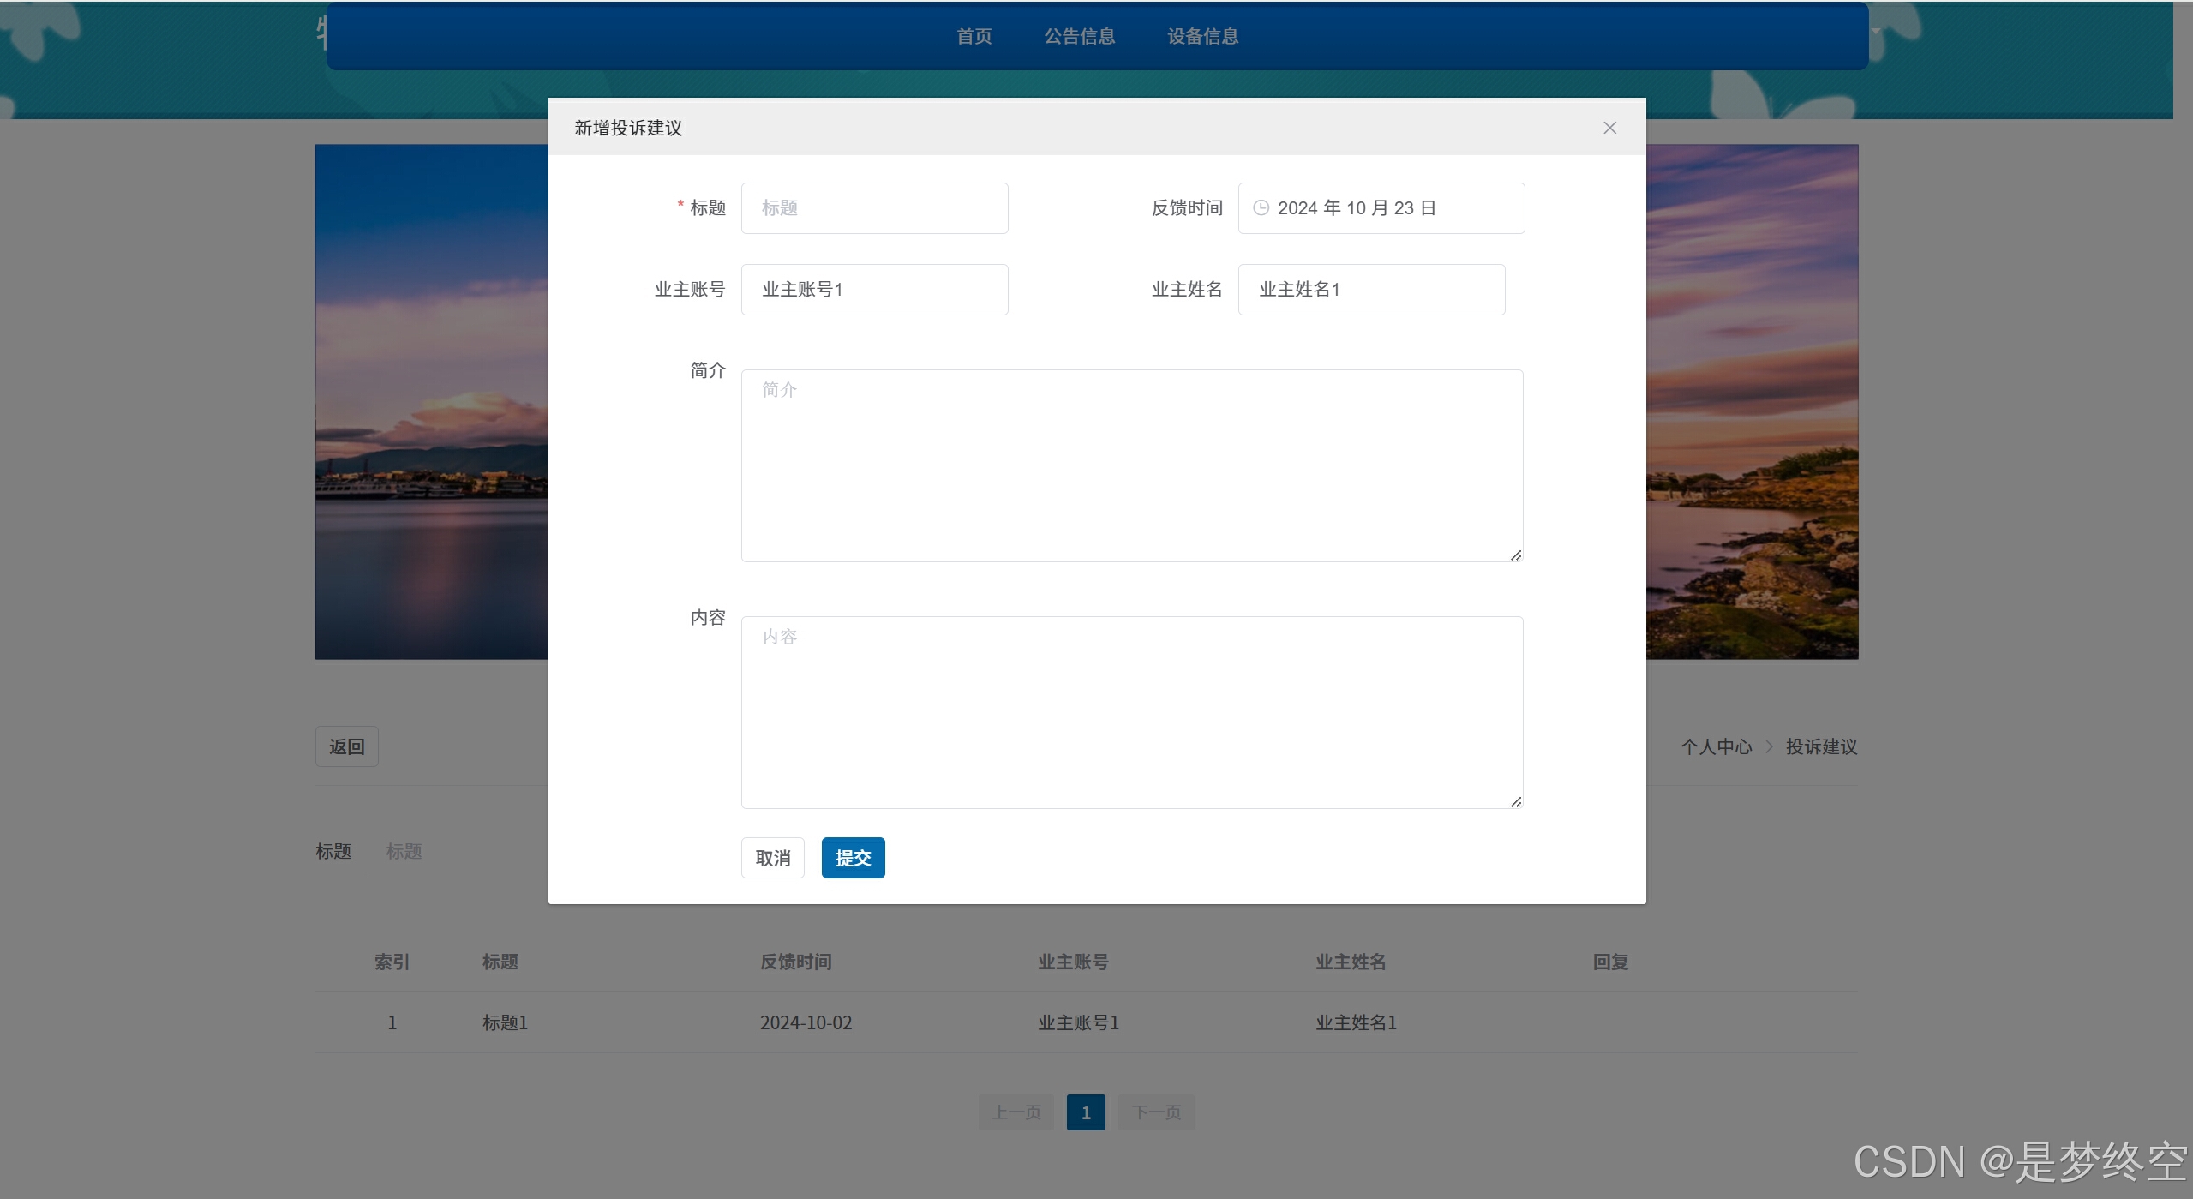2193x1199 pixels.
Task: Open the 设备信息 navigation item
Action: [1202, 36]
